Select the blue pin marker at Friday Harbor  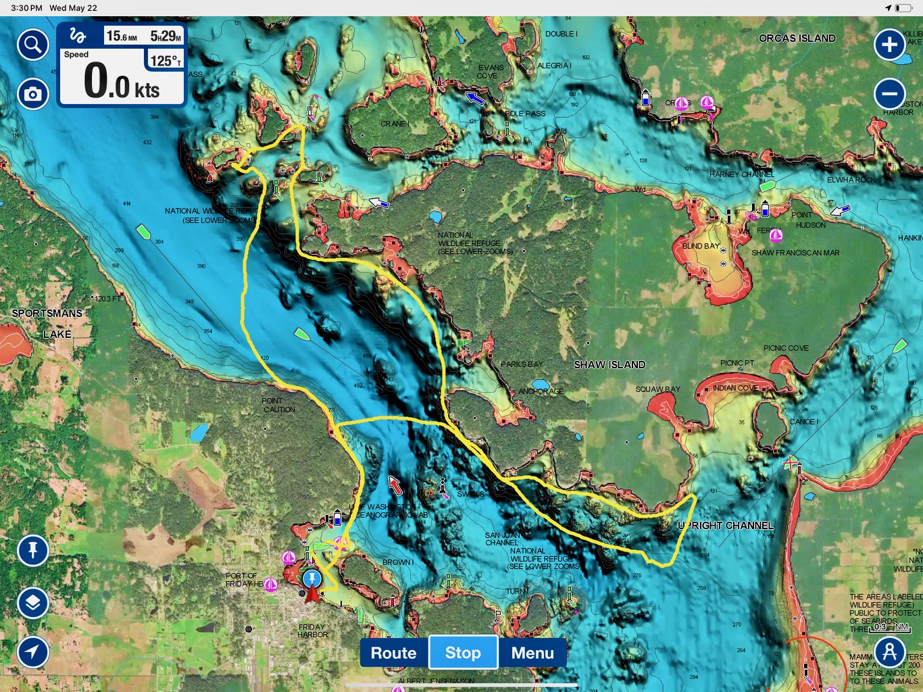pos(311,578)
